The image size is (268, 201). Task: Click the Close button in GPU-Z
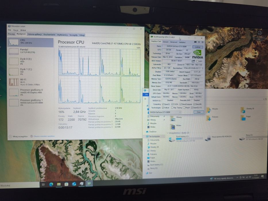coord(198,112)
